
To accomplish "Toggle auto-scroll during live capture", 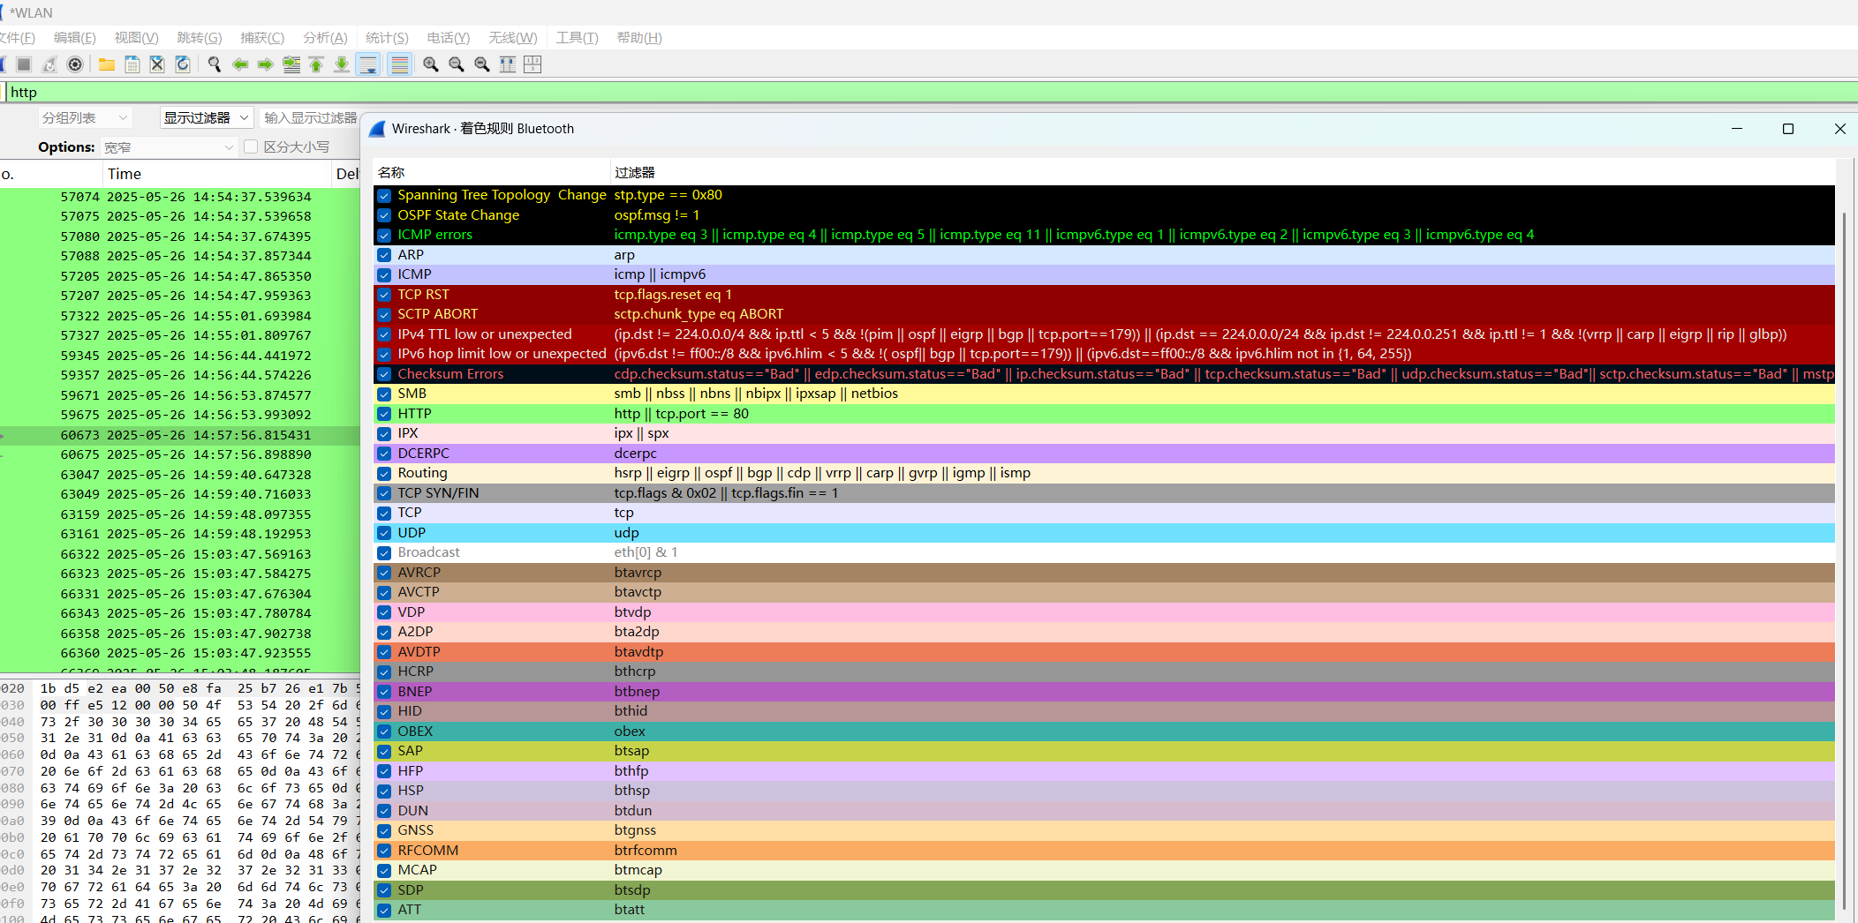I will [368, 64].
